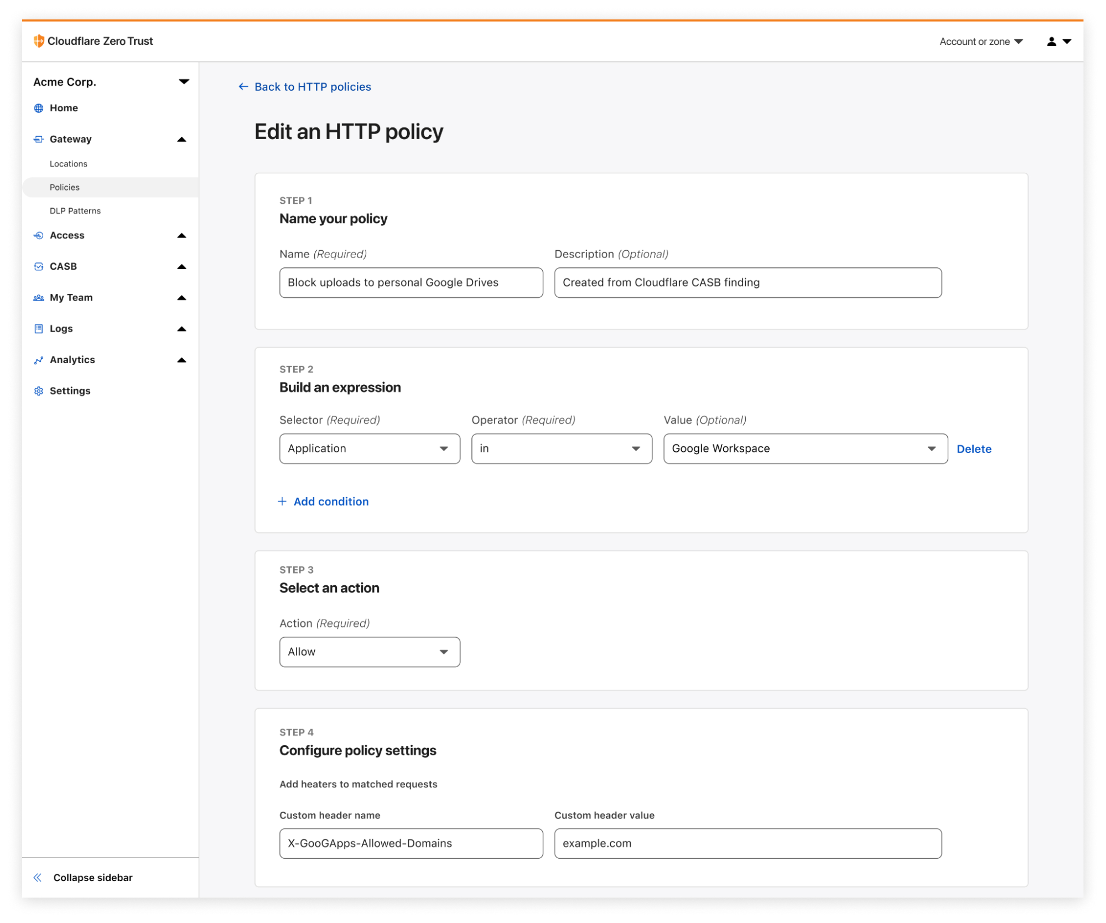Click the 'Edit an HTTP policy' heading

point(349,132)
